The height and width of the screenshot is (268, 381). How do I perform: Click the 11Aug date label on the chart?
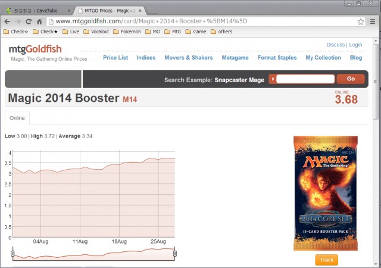coord(80,241)
